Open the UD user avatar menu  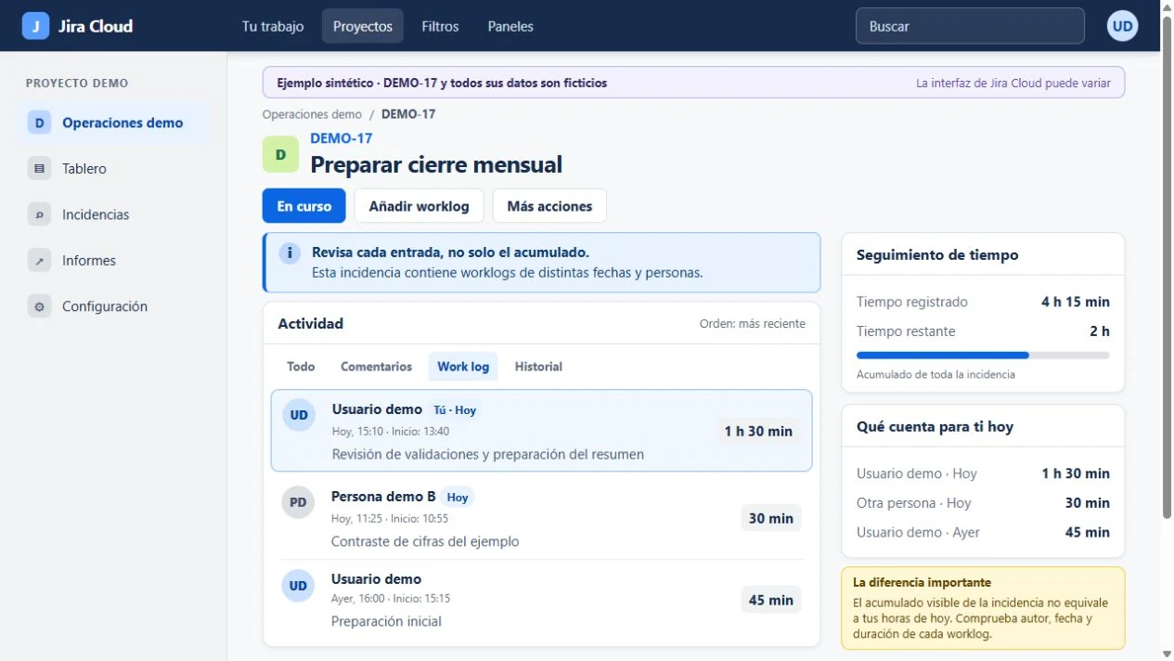pos(1123,26)
